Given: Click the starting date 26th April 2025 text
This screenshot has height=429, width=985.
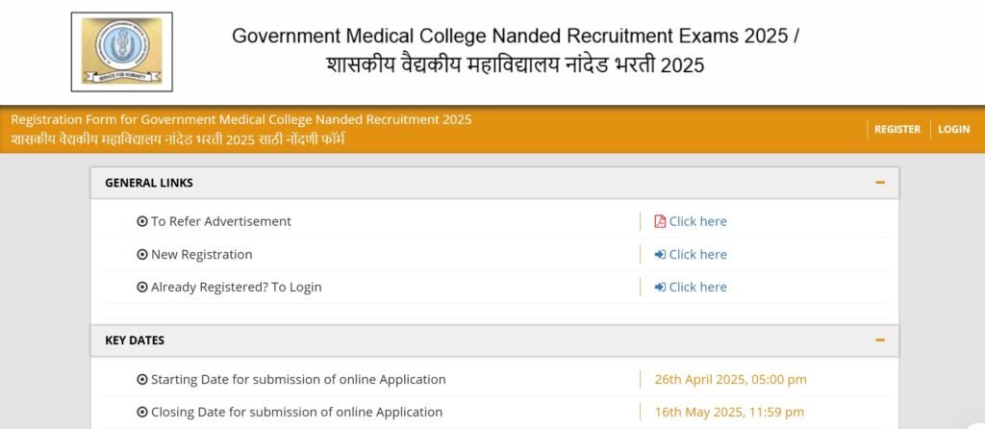Looking at the screenshot, I should 730,380.
